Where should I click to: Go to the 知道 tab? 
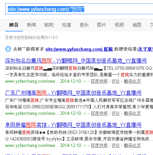(x=66, y=25)
